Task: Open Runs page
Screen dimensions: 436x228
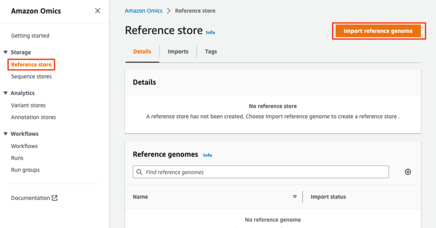Action: click(17, 158)
